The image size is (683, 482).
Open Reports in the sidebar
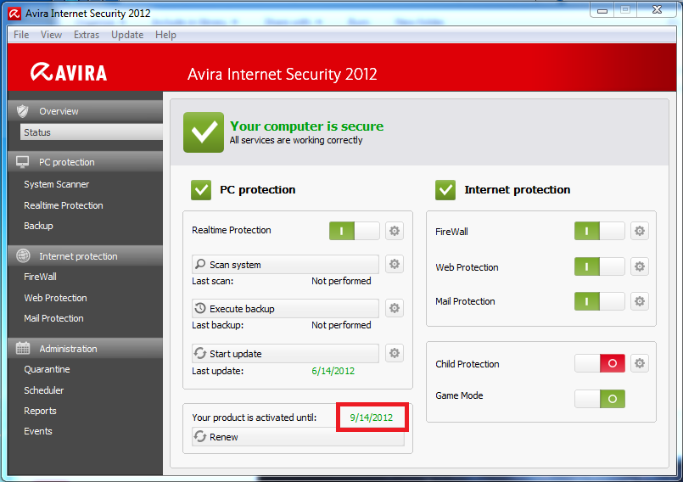pos(40,411)
